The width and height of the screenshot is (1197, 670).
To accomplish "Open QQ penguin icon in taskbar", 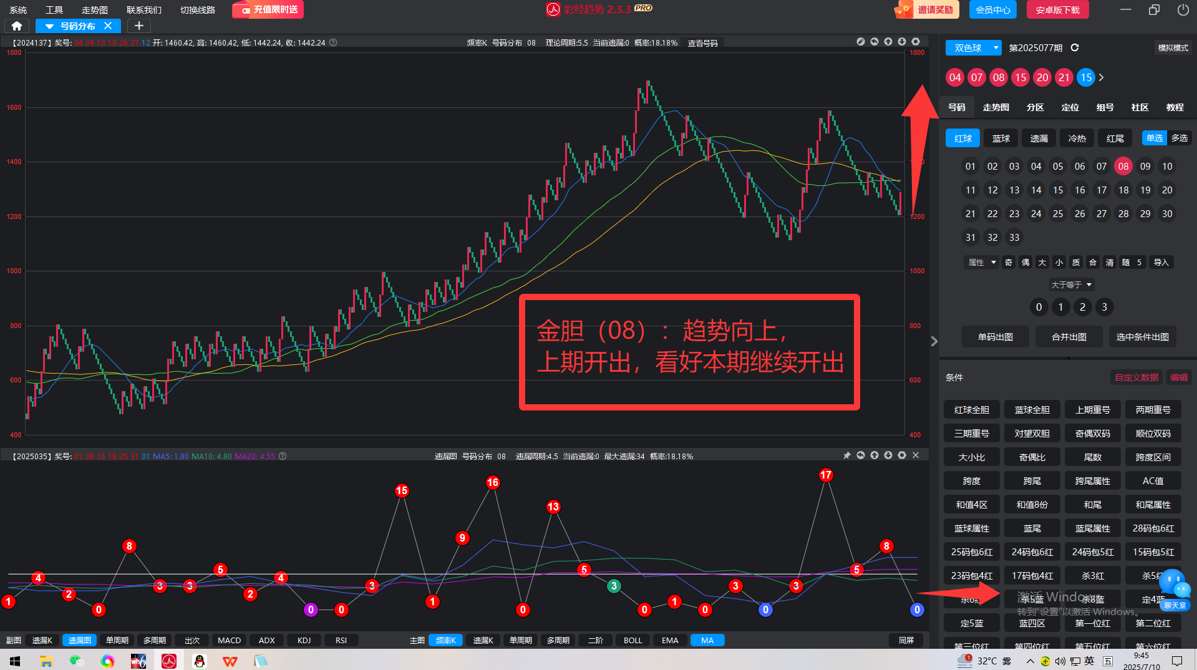I will 199,661.
